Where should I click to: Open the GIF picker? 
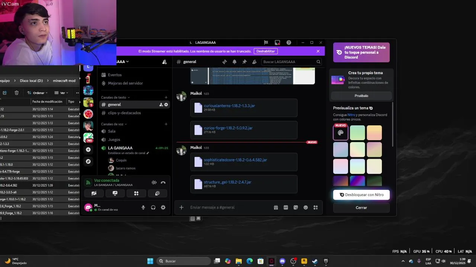(286, 207)
